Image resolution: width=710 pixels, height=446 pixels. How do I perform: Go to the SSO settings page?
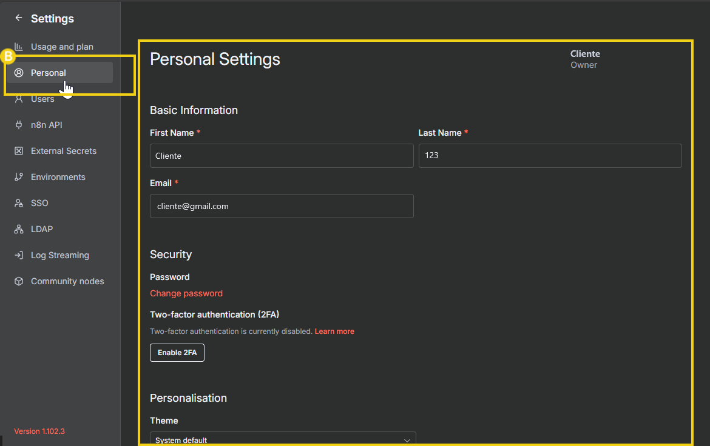tap(59, 203)
